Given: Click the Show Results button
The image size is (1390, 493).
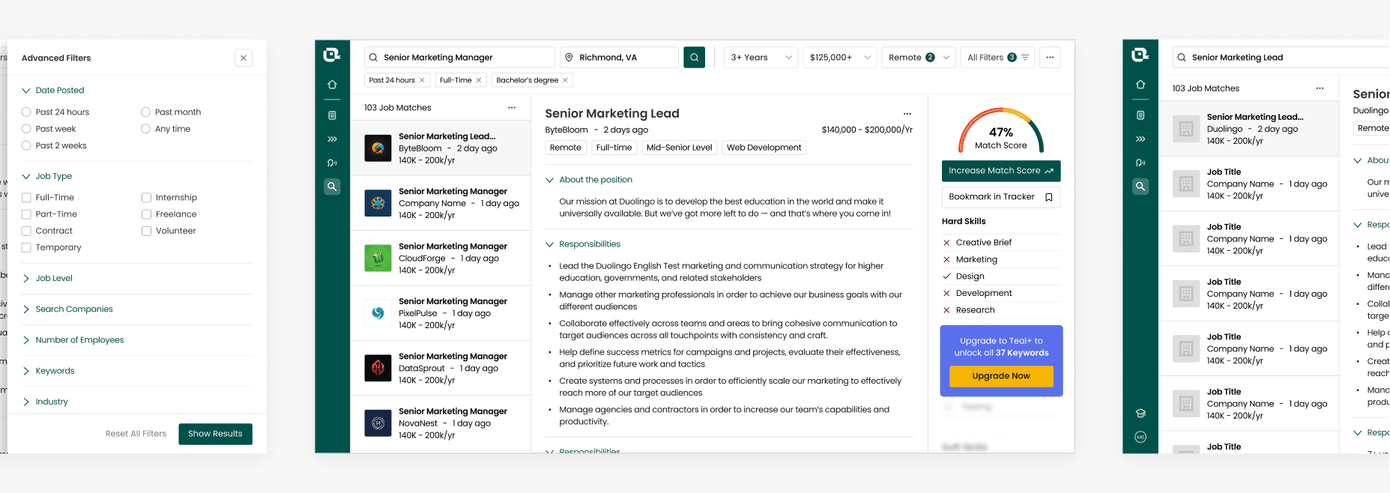Looking at the screenshot, I should pyautogui.click(x=215, y=434).
